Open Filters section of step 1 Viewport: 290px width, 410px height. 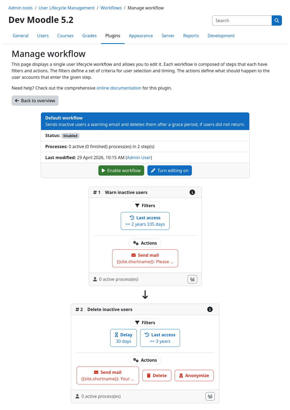tap(145, 205)
